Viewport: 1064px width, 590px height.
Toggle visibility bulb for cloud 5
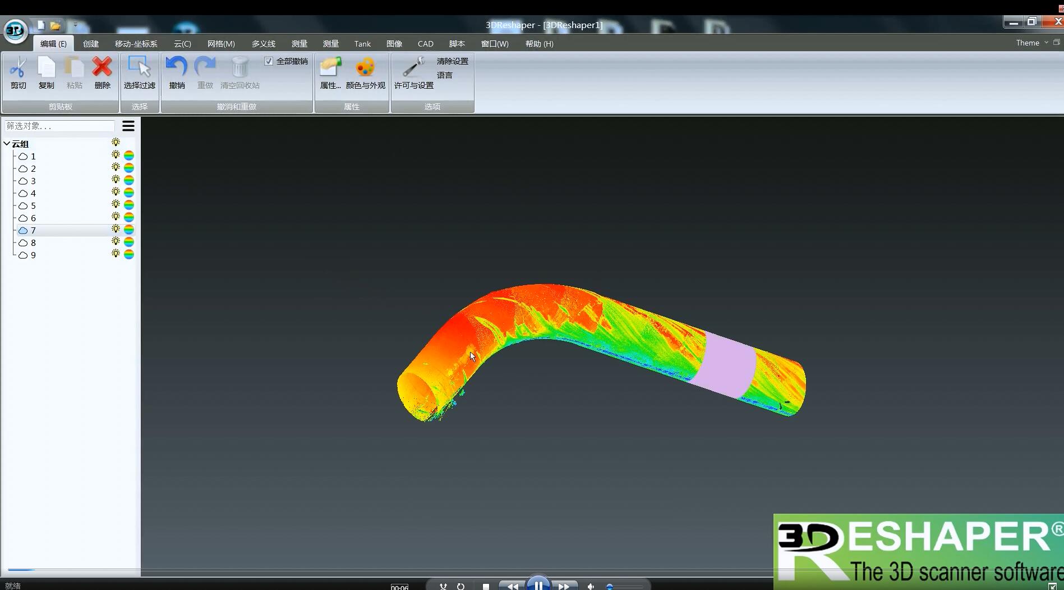pyautogui.click(x=116, y=204)
